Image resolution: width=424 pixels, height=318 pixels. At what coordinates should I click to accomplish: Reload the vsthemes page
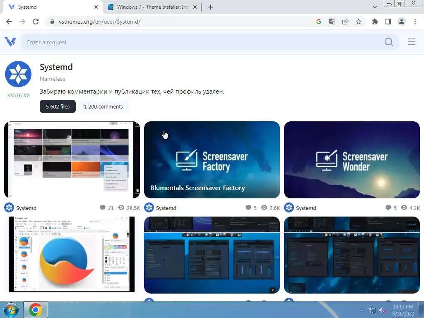36,22
